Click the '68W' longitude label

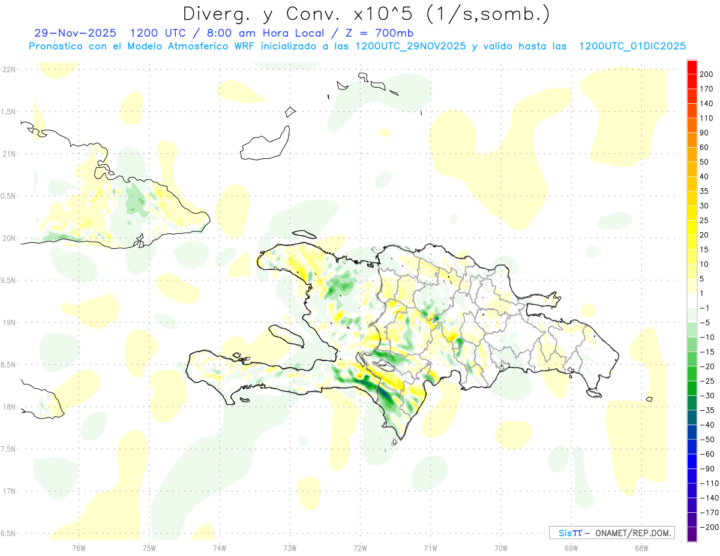click(641, 548)
